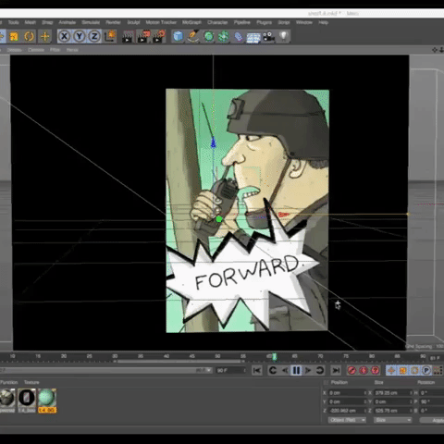Select the spline Pen tool icon
This screenshot has width=444, height=444.
(193, 36)
